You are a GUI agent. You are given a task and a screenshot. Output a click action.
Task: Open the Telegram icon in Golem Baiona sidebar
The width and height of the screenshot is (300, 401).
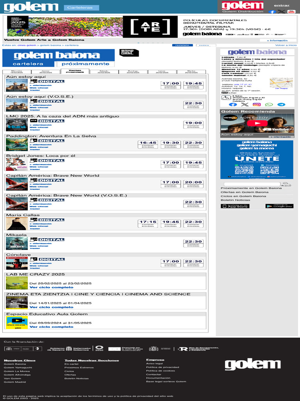pos(281,105)
